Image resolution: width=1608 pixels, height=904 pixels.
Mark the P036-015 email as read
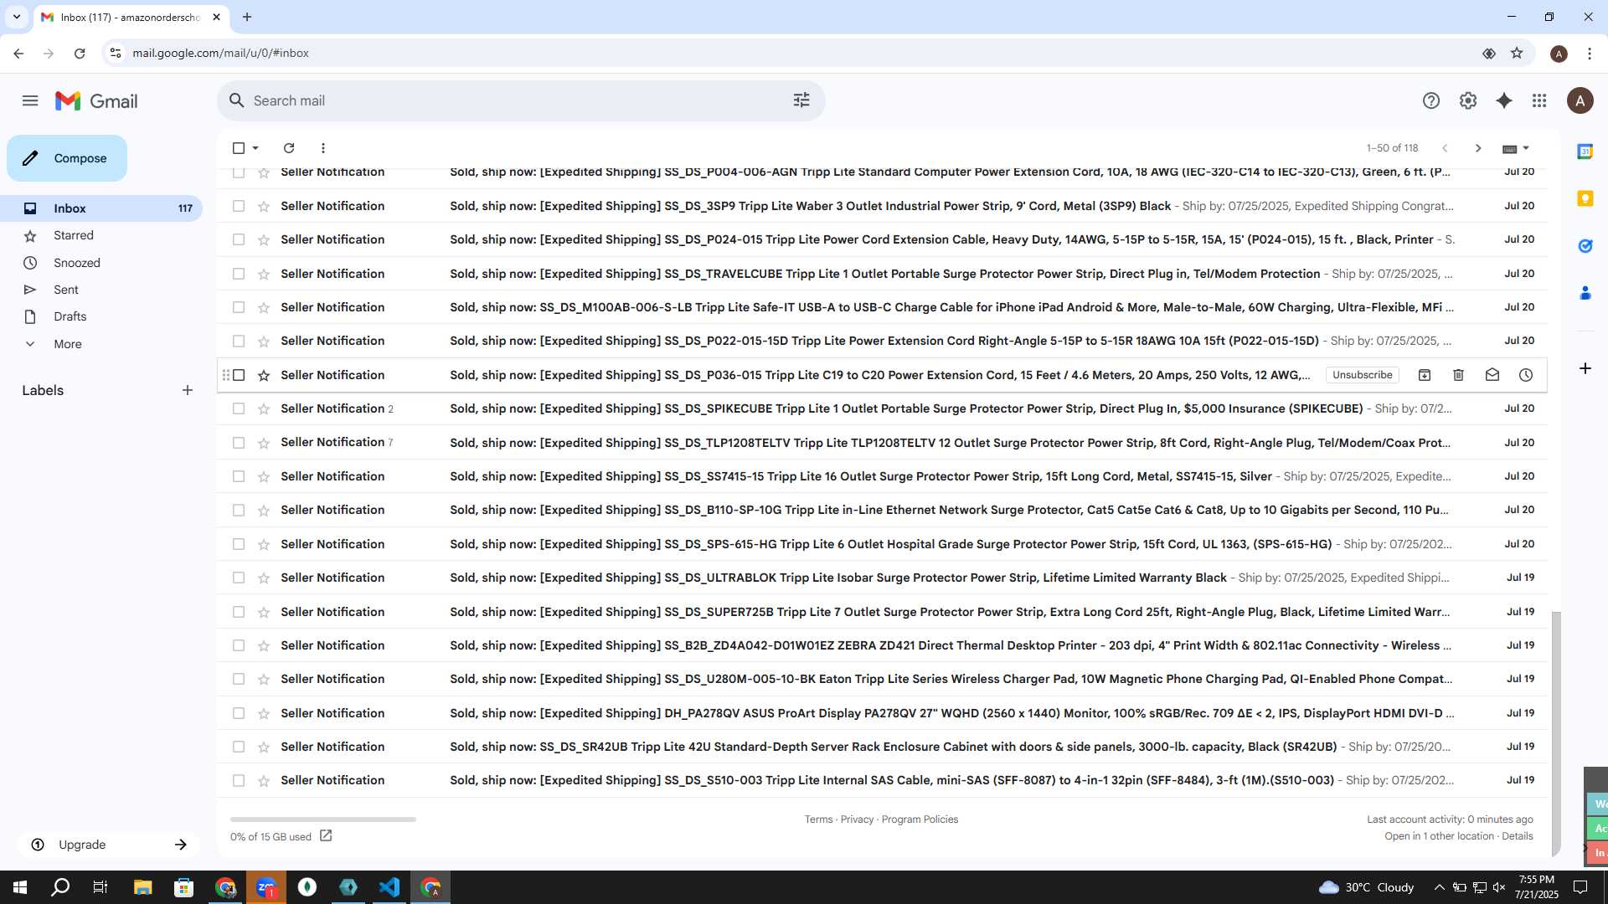point(1492,375)
